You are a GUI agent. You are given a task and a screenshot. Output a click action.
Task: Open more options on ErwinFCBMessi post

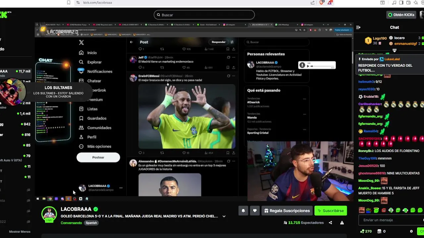pyautogui.click(x=234, y=76)
